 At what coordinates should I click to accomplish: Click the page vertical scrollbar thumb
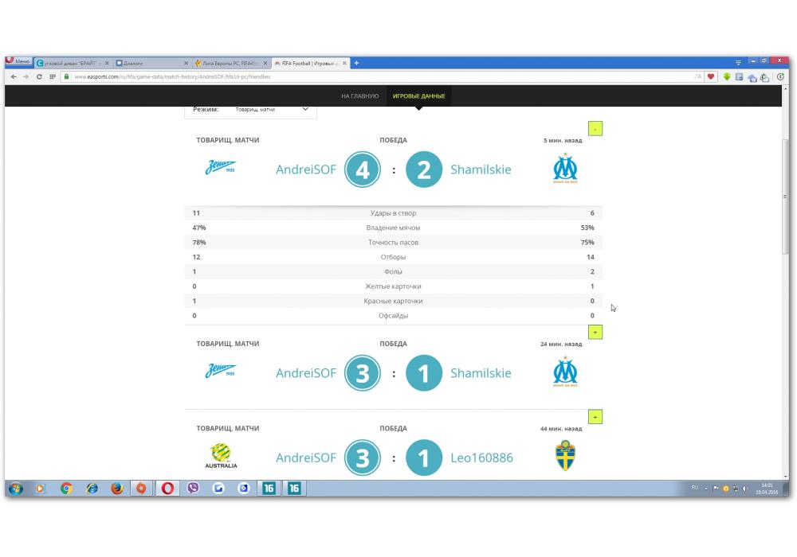(786, 195)
